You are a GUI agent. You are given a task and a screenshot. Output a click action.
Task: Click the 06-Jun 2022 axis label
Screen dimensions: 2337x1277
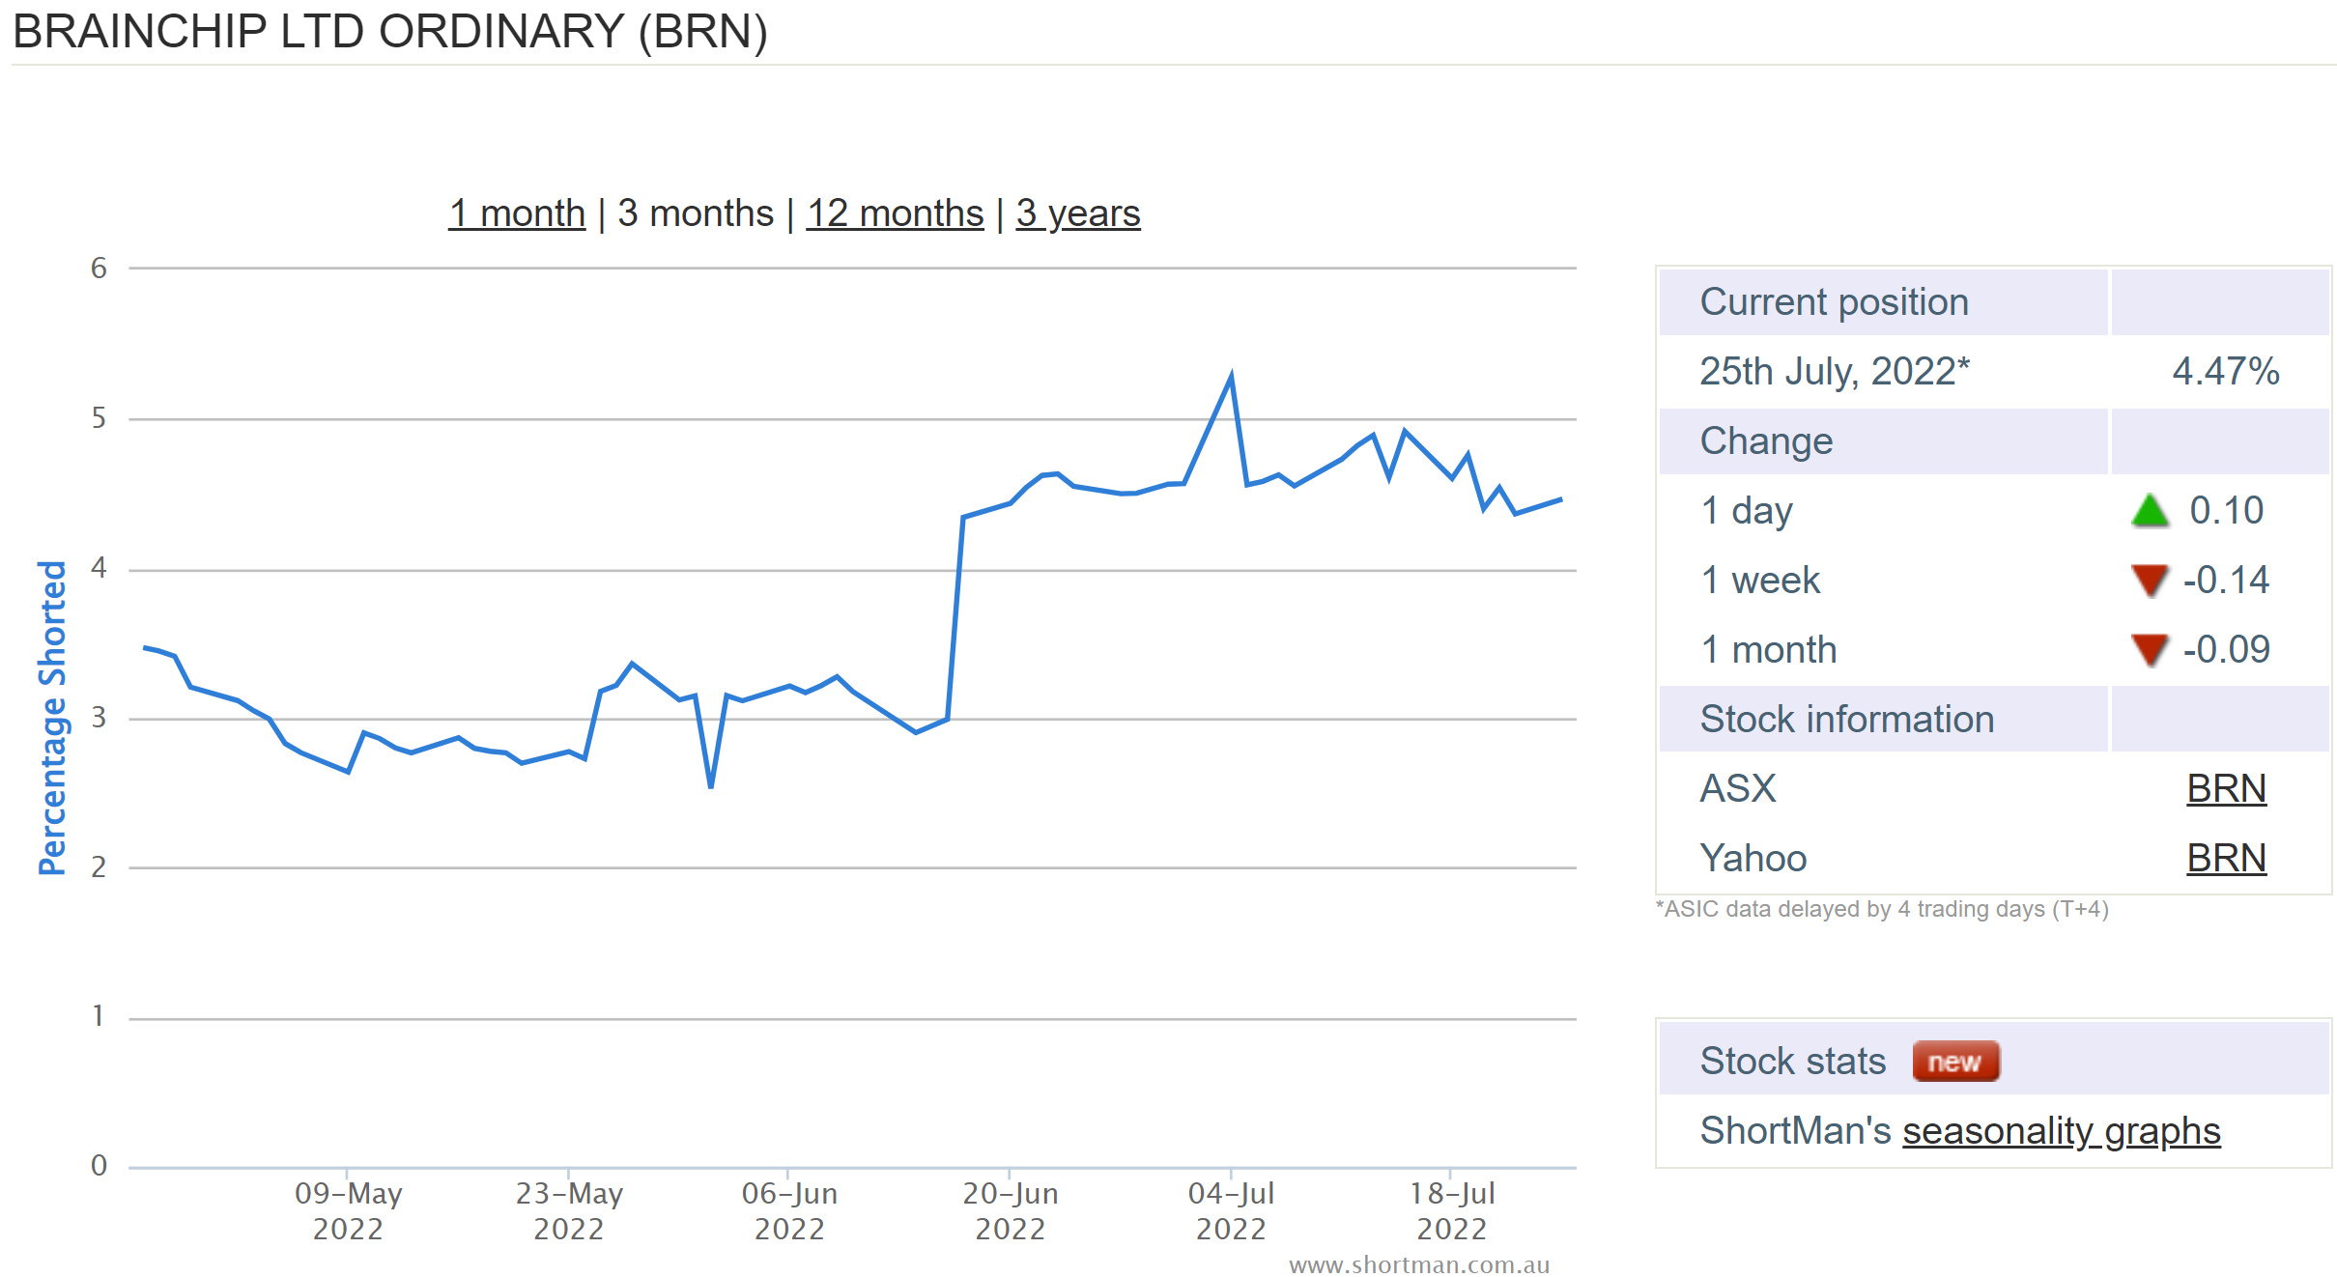coord(789,1211)
